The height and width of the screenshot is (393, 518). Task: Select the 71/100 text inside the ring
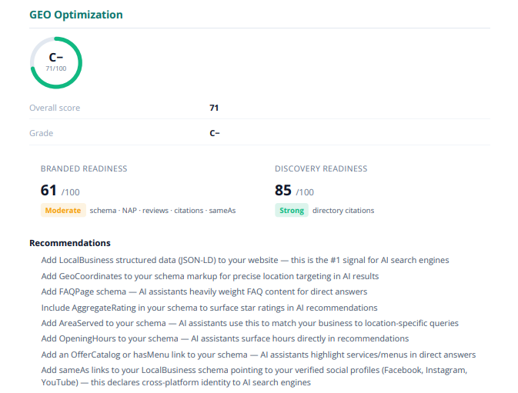[x=56, y=68]
